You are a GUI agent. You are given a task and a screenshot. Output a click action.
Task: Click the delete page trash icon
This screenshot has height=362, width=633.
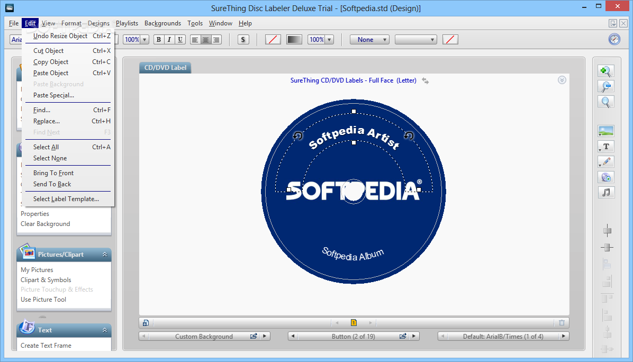(x=562, y=323)
